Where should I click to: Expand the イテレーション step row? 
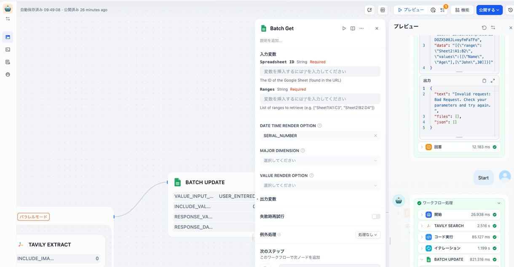tap(459, 248)
